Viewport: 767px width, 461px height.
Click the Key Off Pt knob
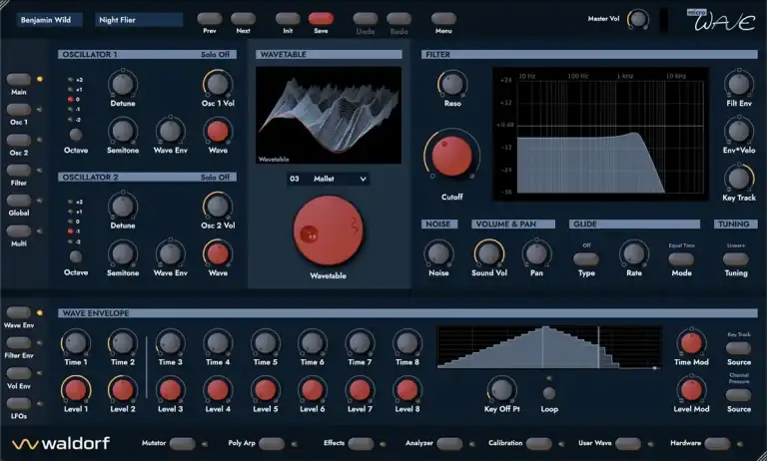pos(501,390)
